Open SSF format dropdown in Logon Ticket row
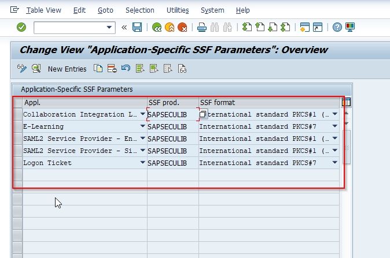This screenshot has height=258, width=390. [335, 163]
